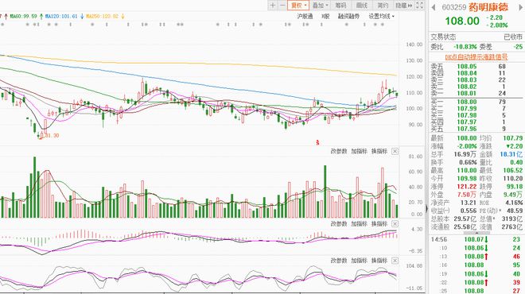Collapse side panel via splitter arrow

coord(426,209)
